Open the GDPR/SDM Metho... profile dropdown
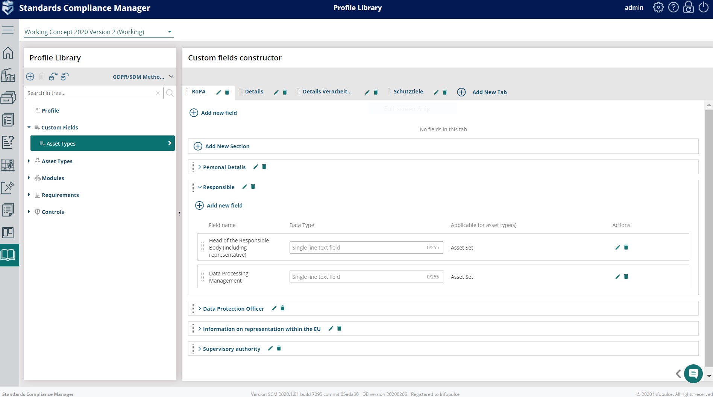 (143, 77)
